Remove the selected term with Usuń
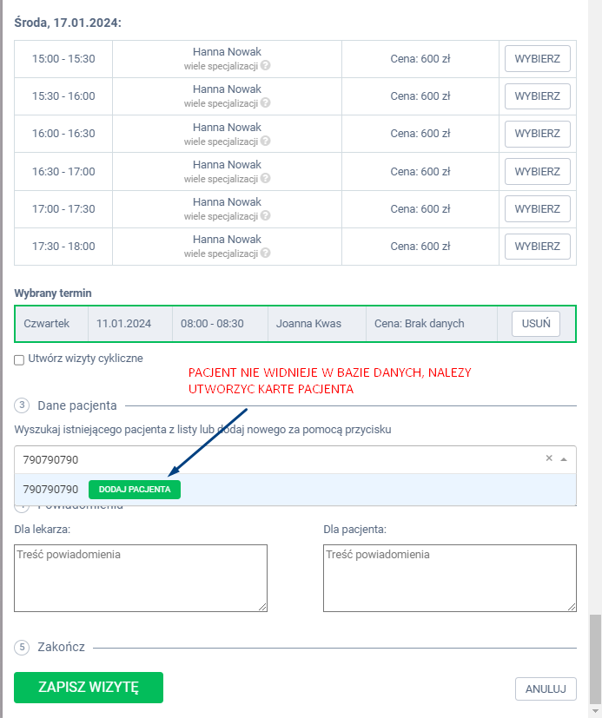This screenshot has height=718, width=602. coord(535,324)
